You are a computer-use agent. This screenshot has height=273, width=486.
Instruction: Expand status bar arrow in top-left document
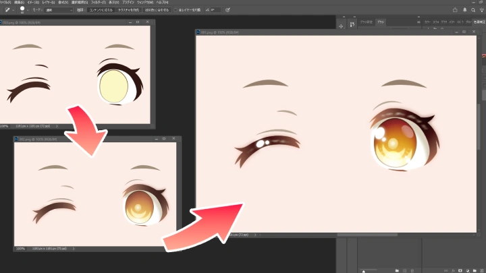57,126
